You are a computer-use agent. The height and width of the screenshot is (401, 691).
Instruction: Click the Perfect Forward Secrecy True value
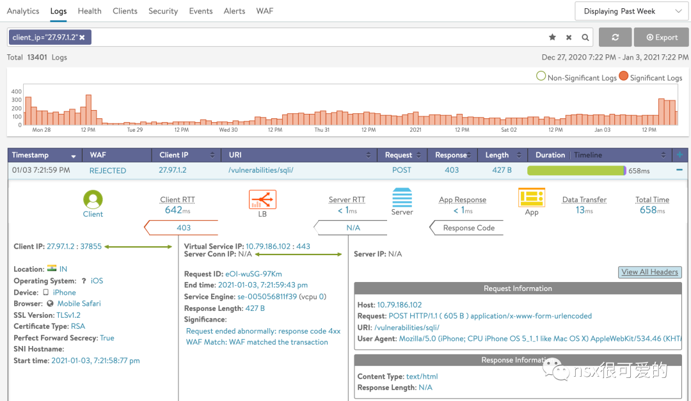[x=107, y=338]
